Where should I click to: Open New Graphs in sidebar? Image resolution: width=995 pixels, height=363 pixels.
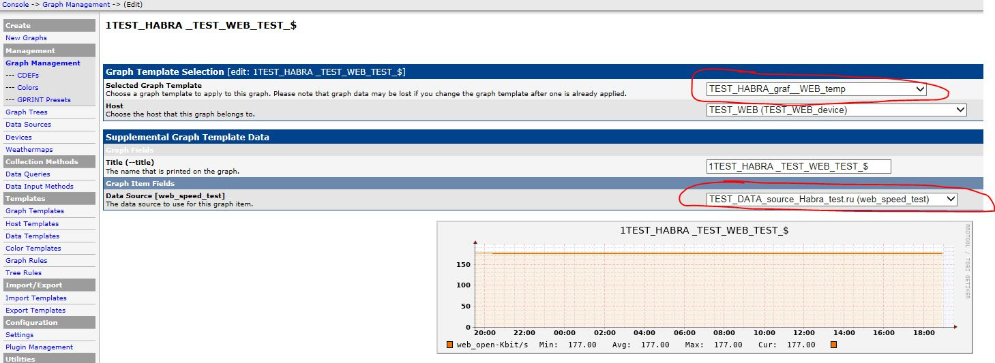pos(26,38)
